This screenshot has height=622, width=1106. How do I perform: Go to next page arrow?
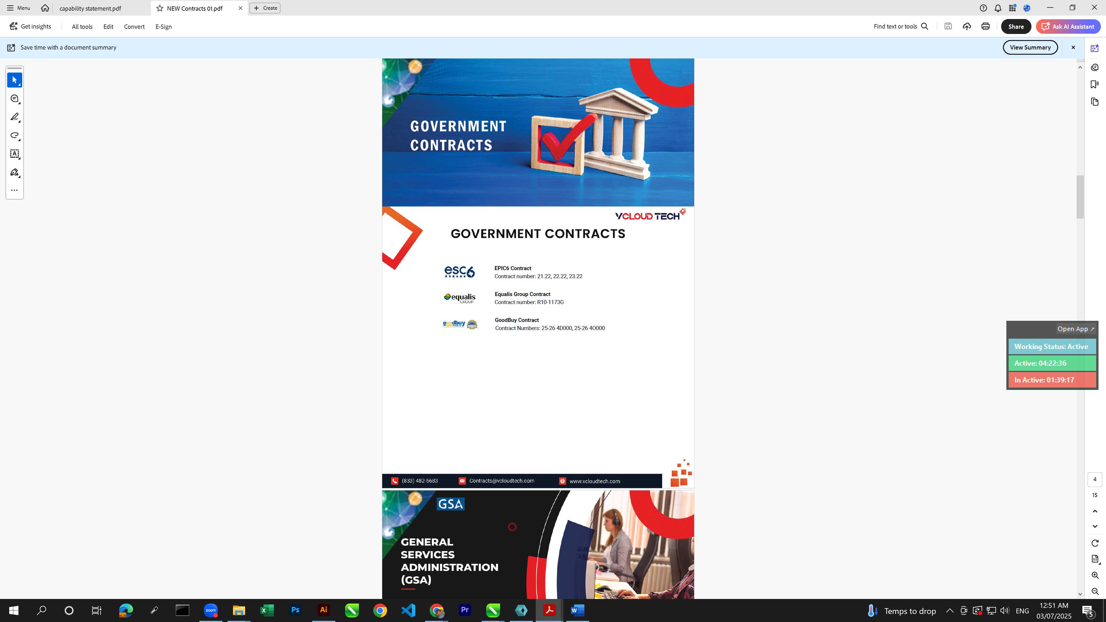click(x=1095, y=526)
